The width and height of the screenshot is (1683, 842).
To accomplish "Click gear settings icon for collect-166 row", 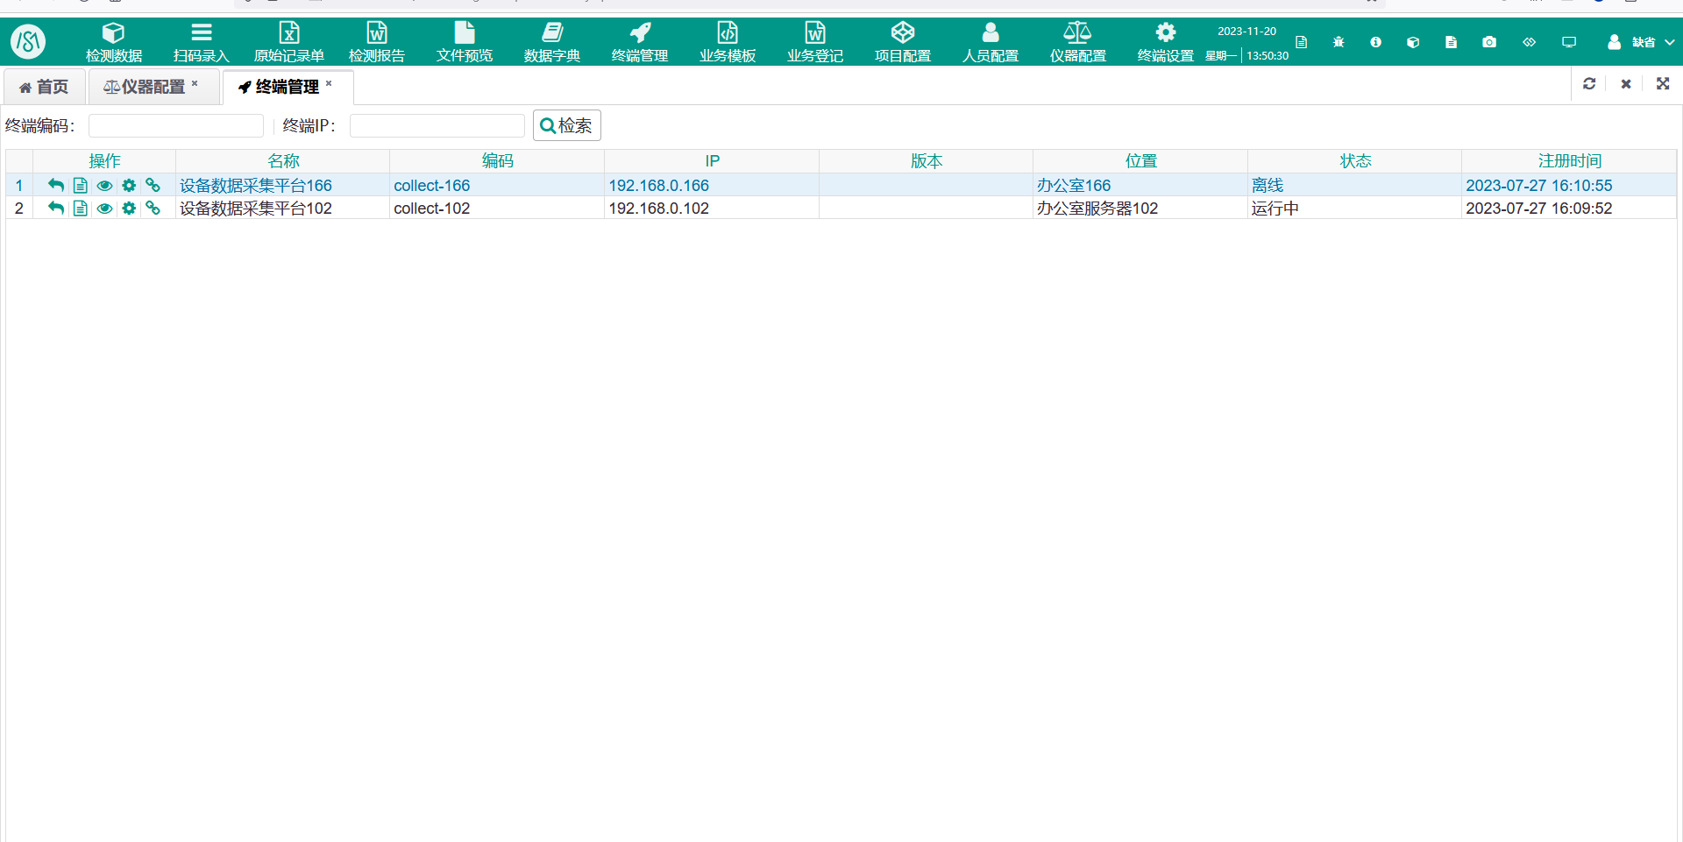I will tap(129, 185).
